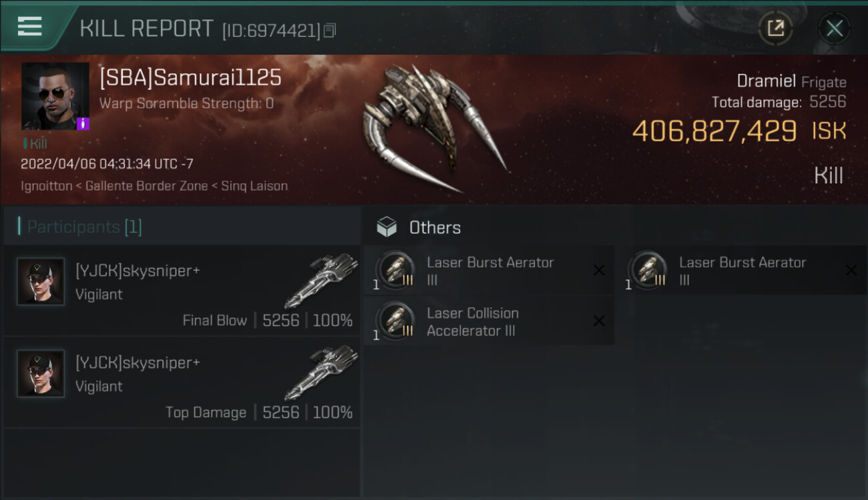Screen dimensions: 868x500
Task: Click the Final Blow Vigilant ship icon
Action: click(x=322, y=280)
